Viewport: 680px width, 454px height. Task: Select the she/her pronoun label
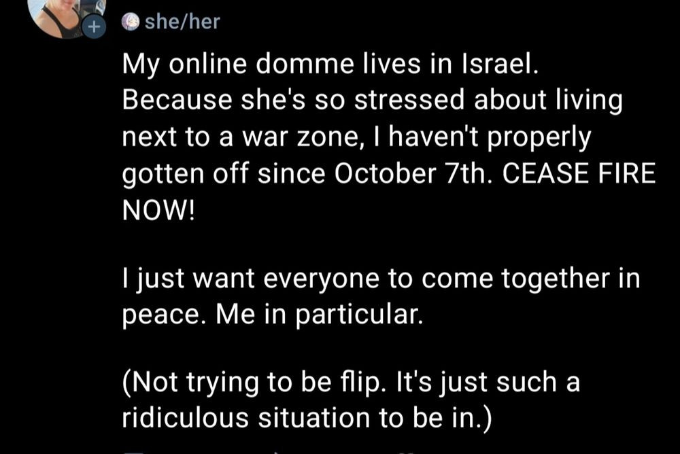pyautogui.click(x=182, y=22)
